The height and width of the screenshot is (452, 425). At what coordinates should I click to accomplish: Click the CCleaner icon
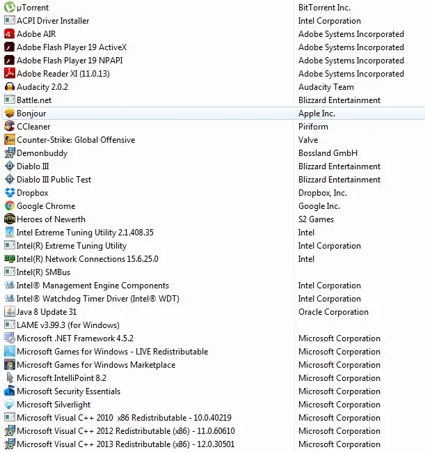[10, 127]
